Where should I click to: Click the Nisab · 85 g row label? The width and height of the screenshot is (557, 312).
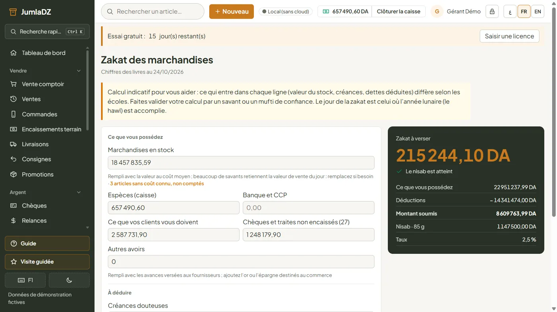point(410,227)
